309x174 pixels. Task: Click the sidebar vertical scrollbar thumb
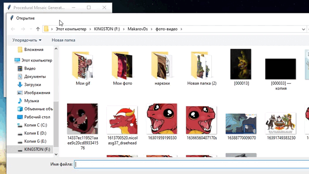coord(56,124)
